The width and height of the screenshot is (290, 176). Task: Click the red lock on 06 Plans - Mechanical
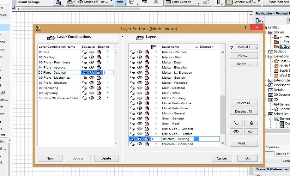[85, 78]
